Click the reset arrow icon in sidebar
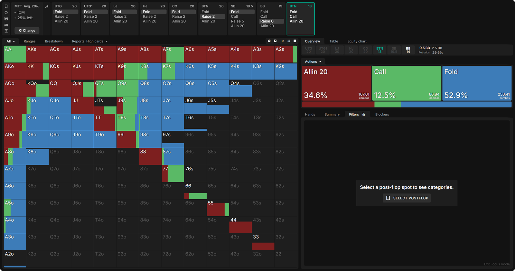This screenshot has width=515, height=271. [x=6, y=13]
